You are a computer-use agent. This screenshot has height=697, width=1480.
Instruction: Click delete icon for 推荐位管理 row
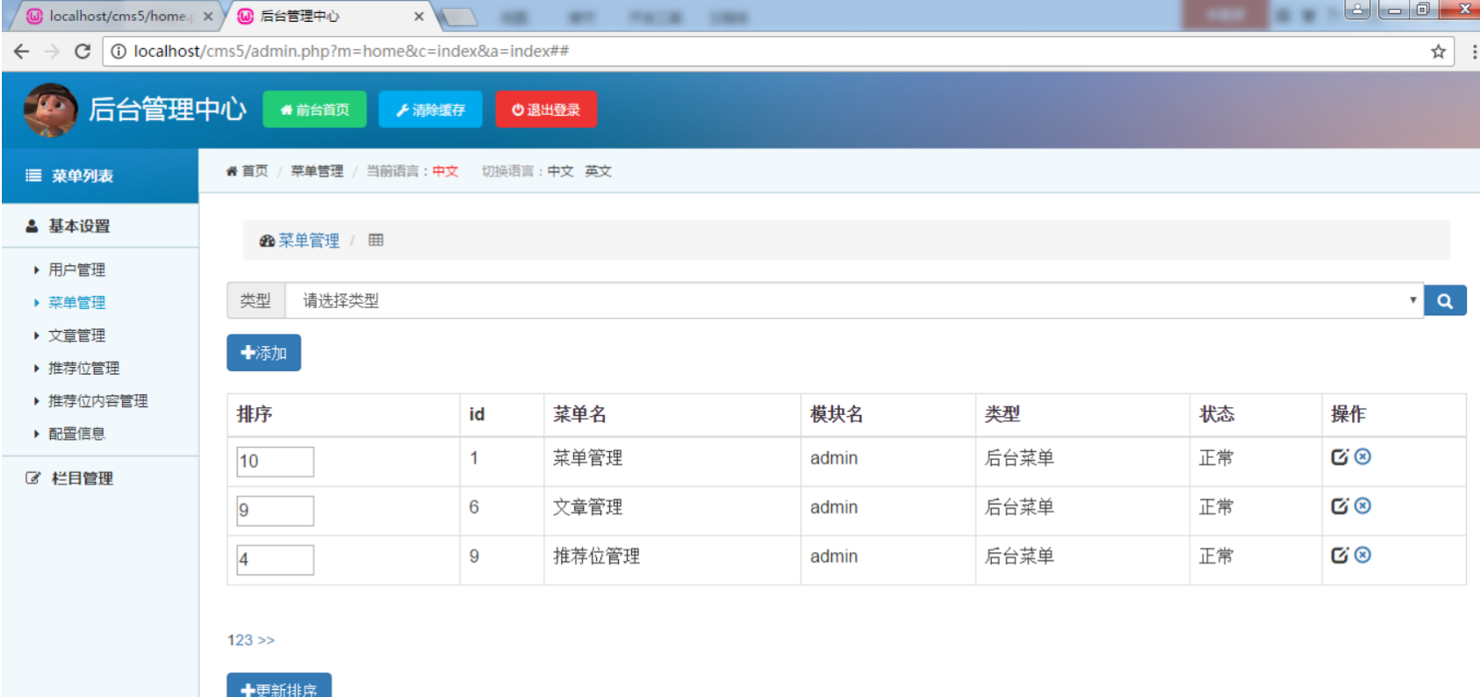[1362, 555]
